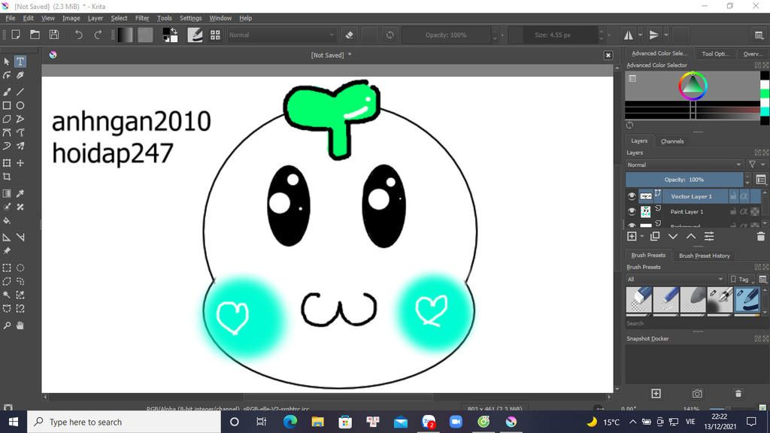Hide Paint Layer 1 with the eye icon

pos(632,211)
